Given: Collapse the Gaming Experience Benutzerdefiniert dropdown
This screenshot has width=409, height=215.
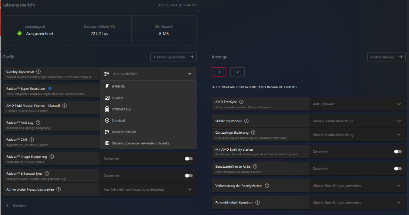Looking at the screenshot, I should (148, 74).
